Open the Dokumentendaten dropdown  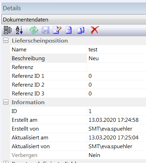tap(74, 19)
